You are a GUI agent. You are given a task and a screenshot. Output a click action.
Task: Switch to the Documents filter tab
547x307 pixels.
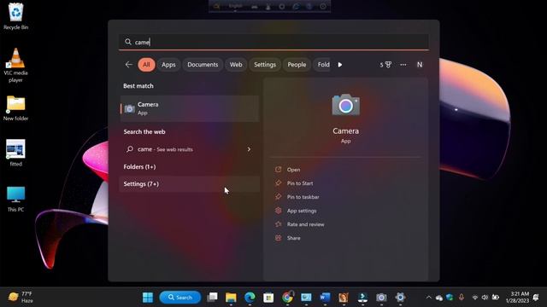coord(203,65)
